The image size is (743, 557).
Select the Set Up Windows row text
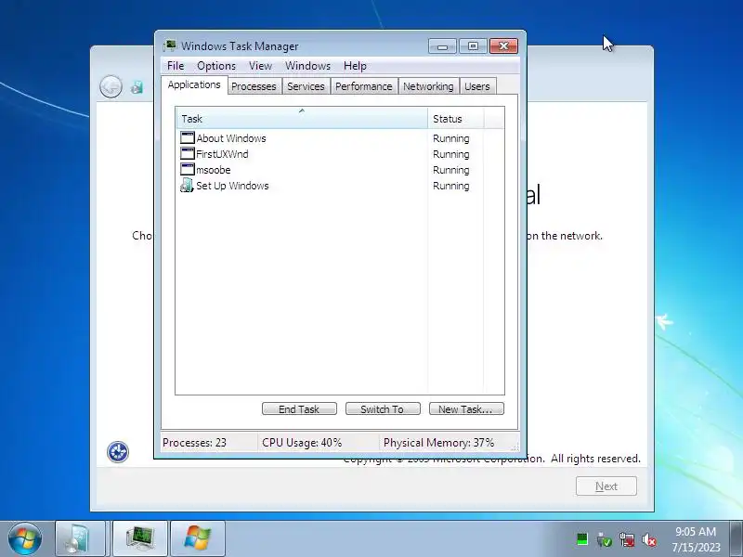click(x=232, y=186)
